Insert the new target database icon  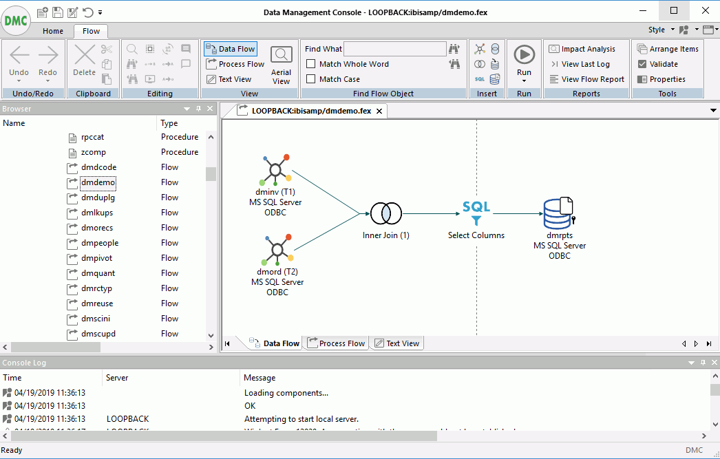click(495, 79)
